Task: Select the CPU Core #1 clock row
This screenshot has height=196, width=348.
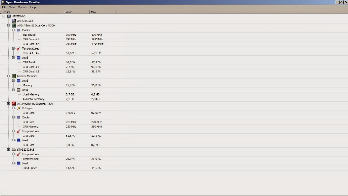Action: [174, 40]
